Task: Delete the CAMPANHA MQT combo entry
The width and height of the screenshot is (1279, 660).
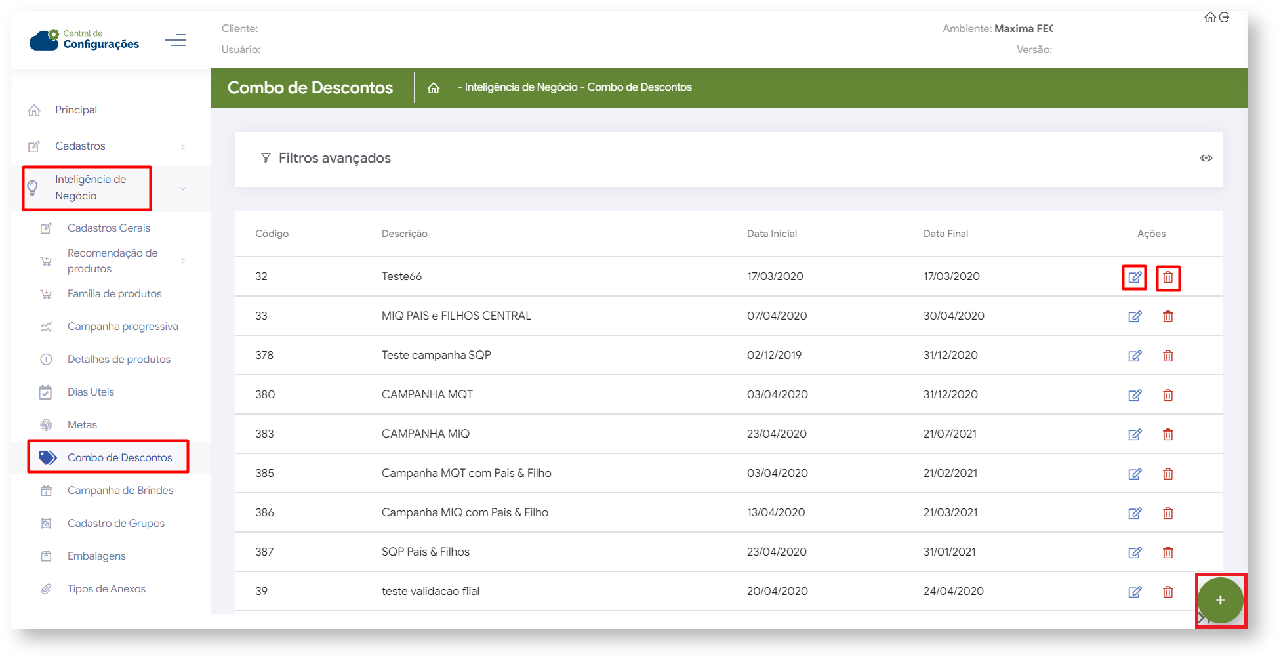Action: point(1167,395)
